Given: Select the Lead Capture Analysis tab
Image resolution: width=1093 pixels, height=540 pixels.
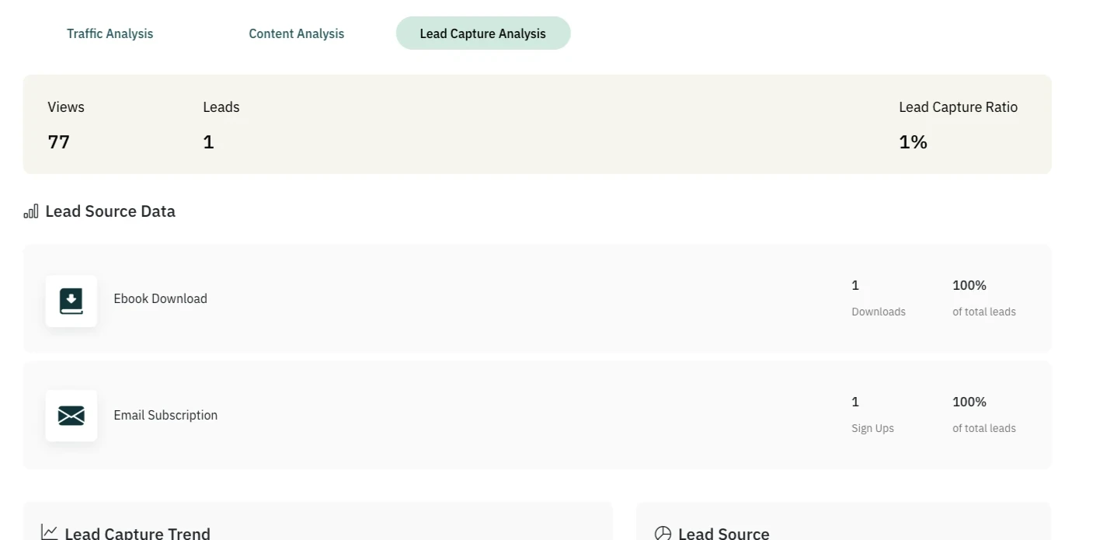Looking at the screenshot, I should [483, 33].
